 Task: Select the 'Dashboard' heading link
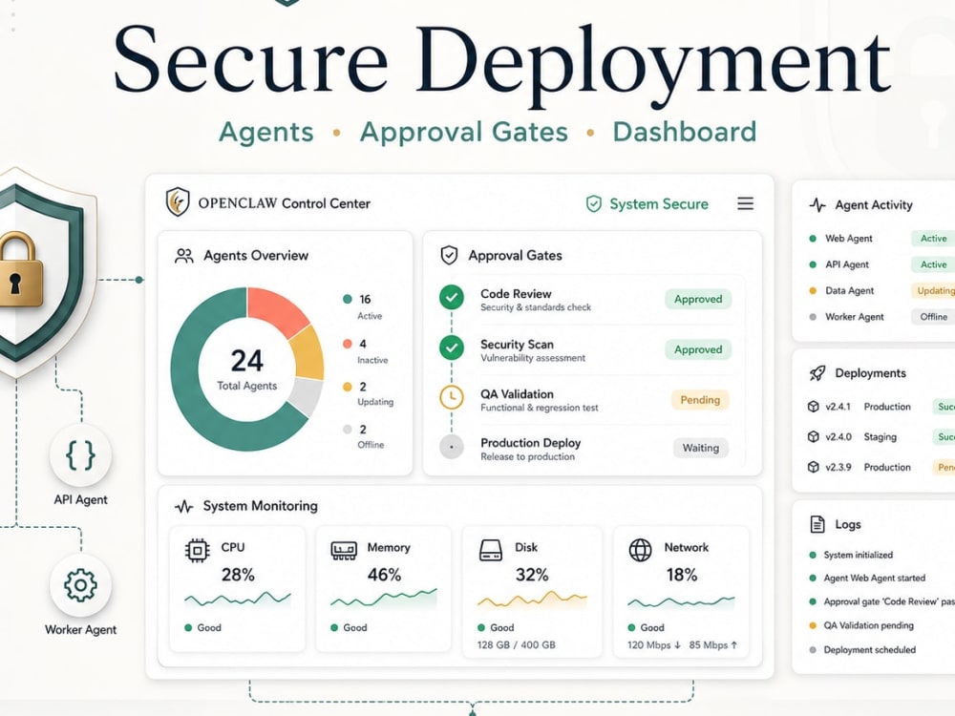tap(685, 132)
